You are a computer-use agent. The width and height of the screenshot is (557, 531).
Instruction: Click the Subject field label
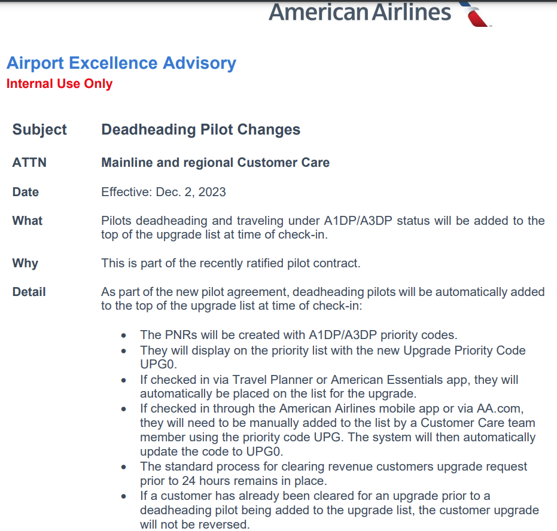click(x=39, y=130)
